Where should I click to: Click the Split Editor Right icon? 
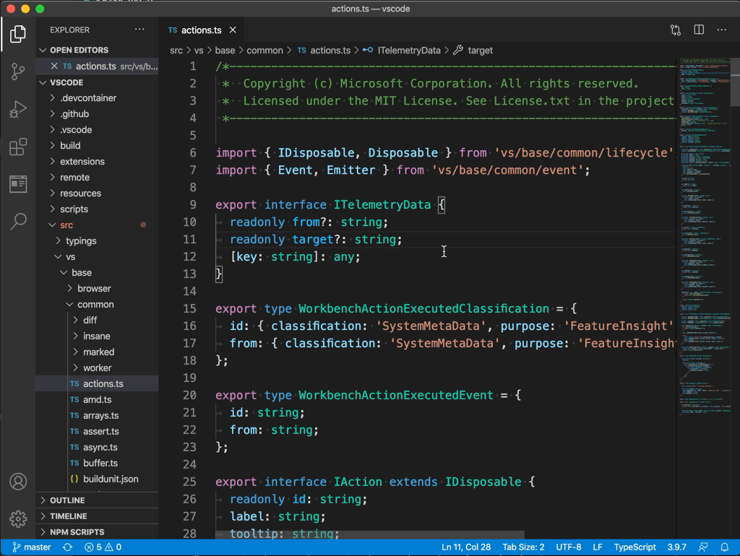pyautogui.click(x=699, y=30)
